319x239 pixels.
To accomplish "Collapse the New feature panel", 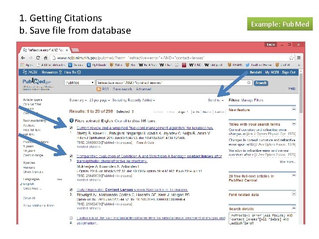I will click(x=294, y=109).
